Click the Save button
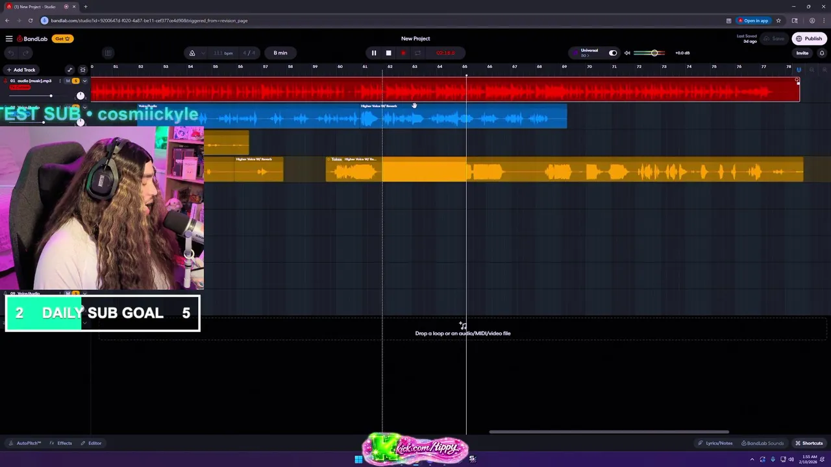831x467 pixels. pyautogui.click(x=775, y=39)
